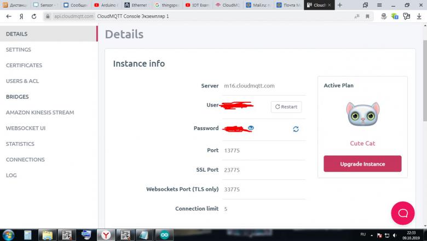Screen dimensions: 427x241
Task: Open the Details sidebar section
Action: 49,34
